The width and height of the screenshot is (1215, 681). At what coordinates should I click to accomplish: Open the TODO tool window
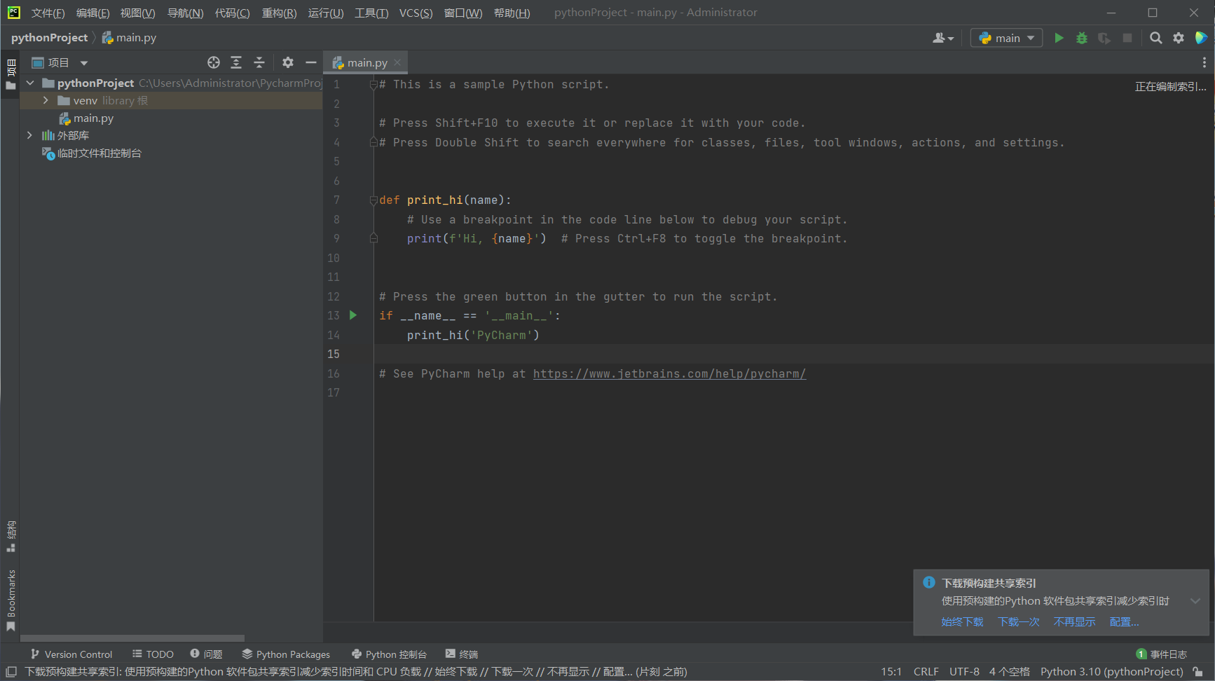click(153, 654)
